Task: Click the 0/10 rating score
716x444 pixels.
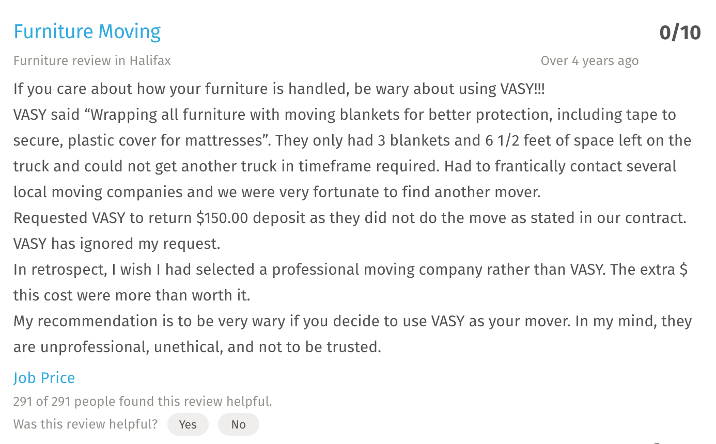Action: (x=680, y=33)
